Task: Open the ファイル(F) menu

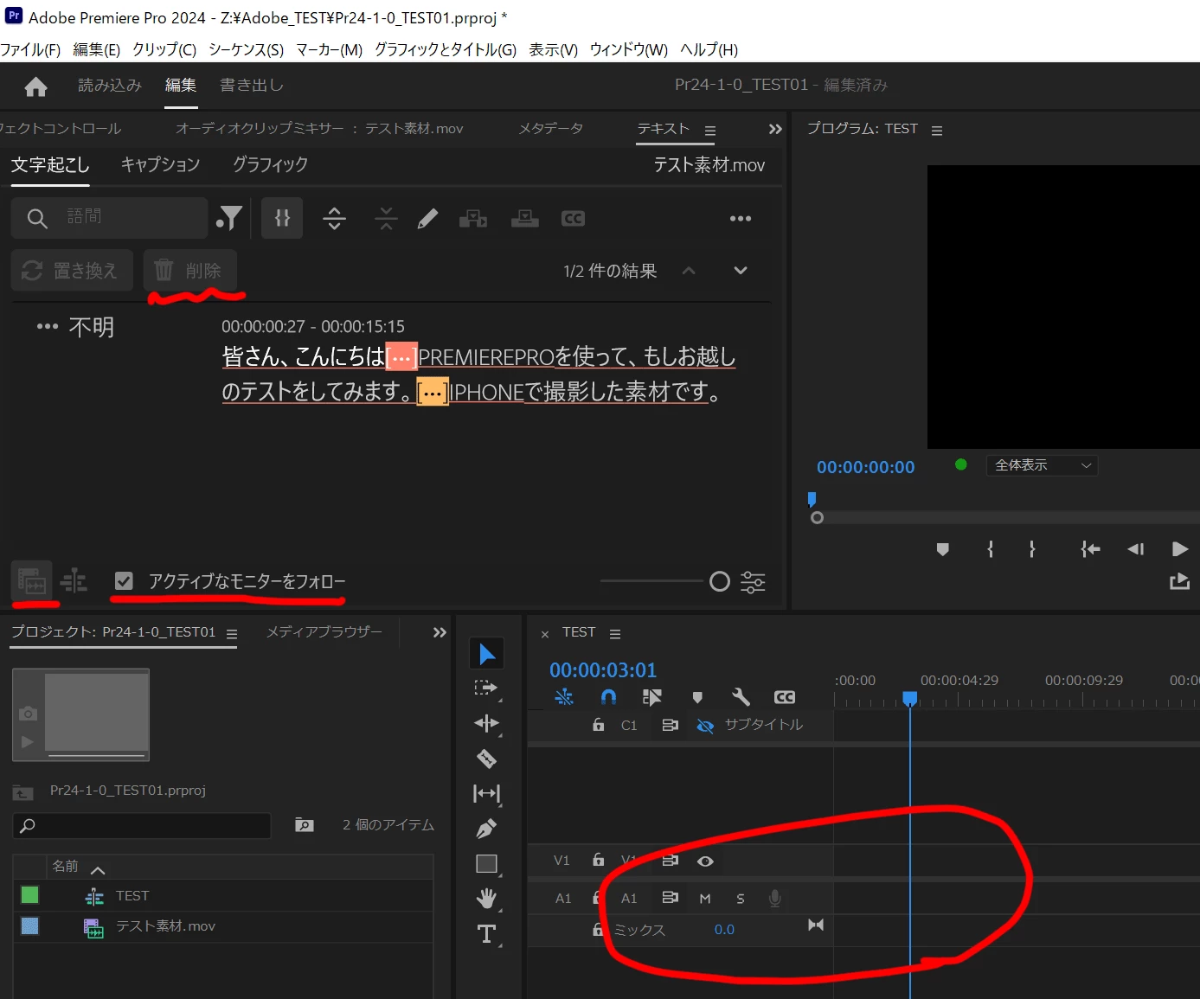Action: (x=30, y=49)
